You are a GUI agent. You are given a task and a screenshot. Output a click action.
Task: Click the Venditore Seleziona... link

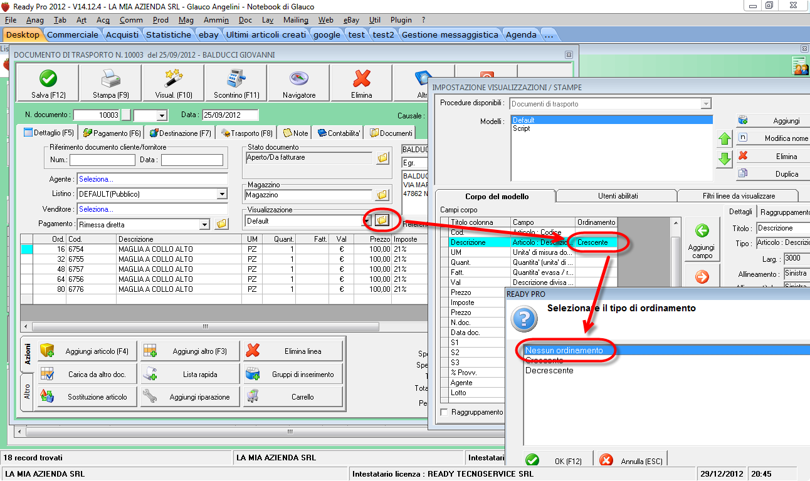96,209
